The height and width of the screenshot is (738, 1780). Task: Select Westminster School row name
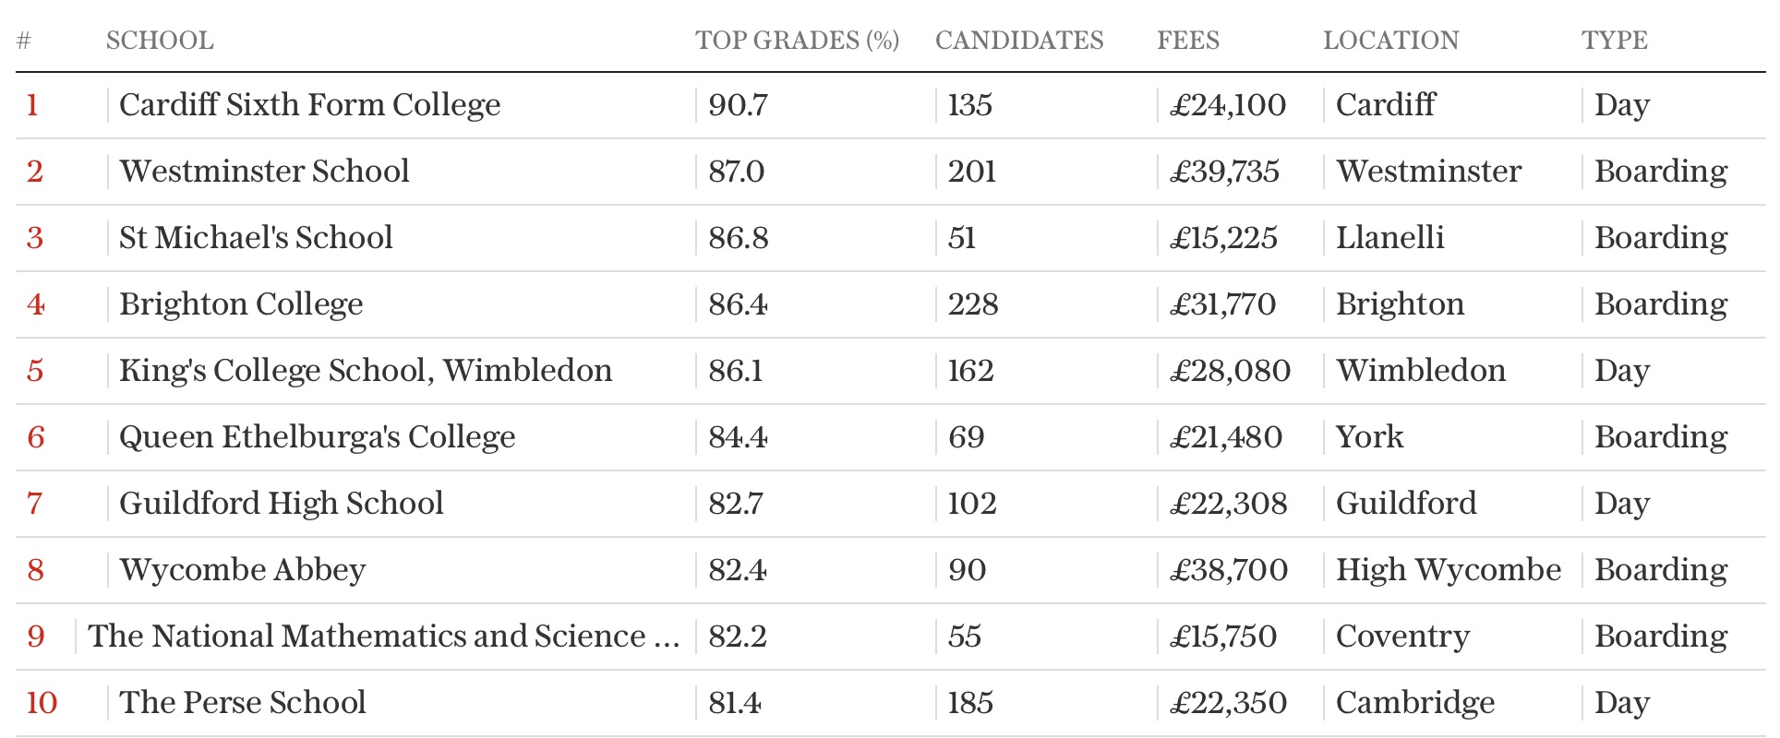(264, 172)
